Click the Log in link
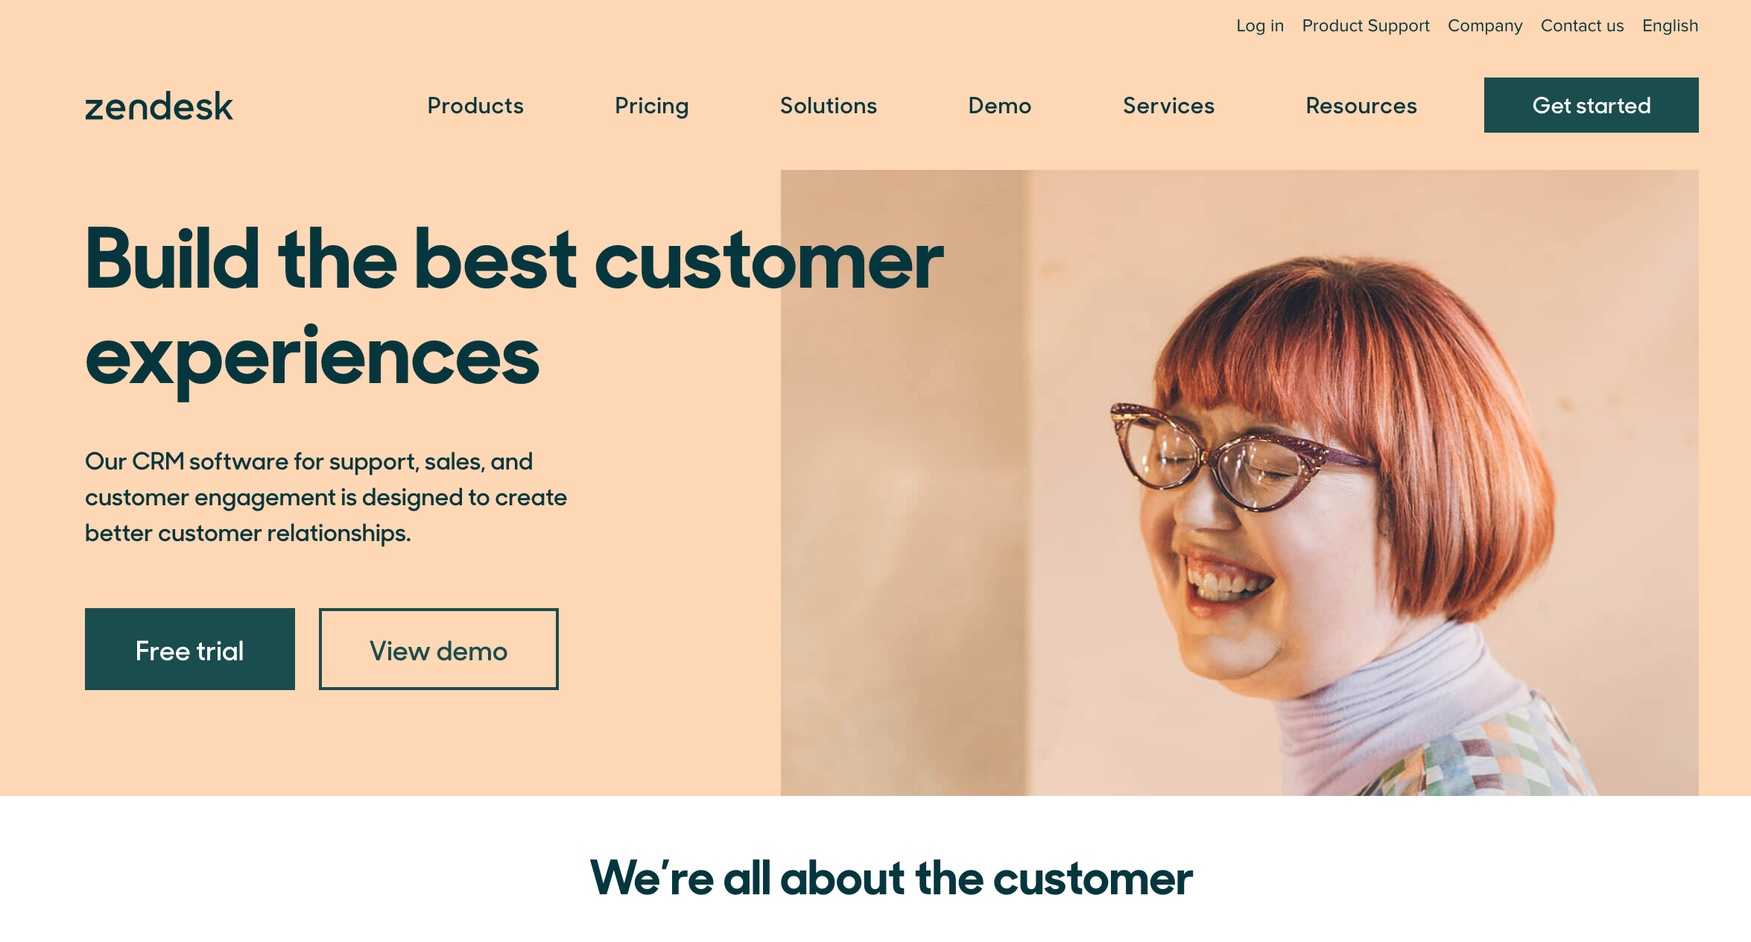Image resolution: width=1751 pixels, height=942 pixels. [1259, 26]
